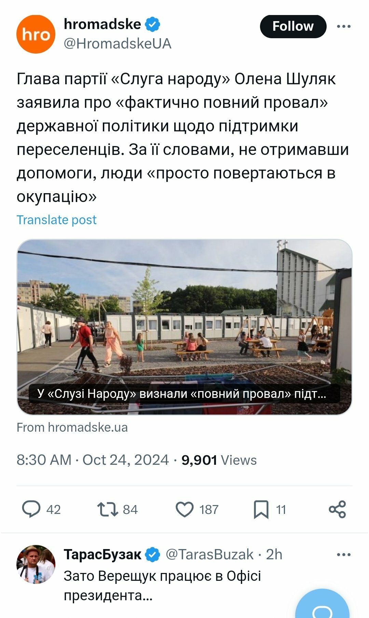Screen dimensions: 369x618
Task: Open more options on hromadske post
Action: pos(344,26)
